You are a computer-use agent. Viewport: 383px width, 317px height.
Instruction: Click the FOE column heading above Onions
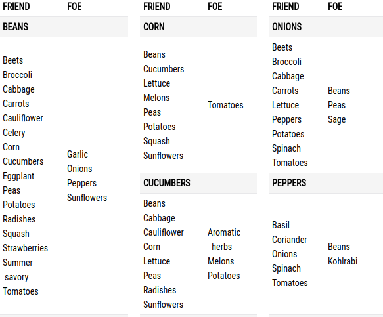(335, 7)
